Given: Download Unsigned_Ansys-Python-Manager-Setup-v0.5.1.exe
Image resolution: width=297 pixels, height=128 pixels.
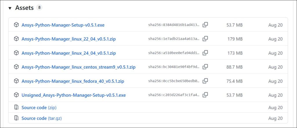Looking at the screenshot, I should pos(74,95).
